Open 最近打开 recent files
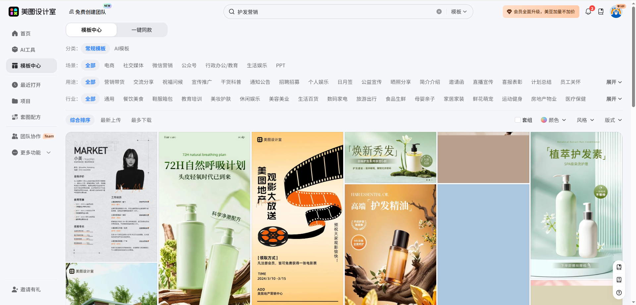The image size is (636, 305). (30, 85)
